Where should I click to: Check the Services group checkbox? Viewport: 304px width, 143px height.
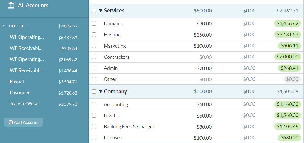coord(94,11)
